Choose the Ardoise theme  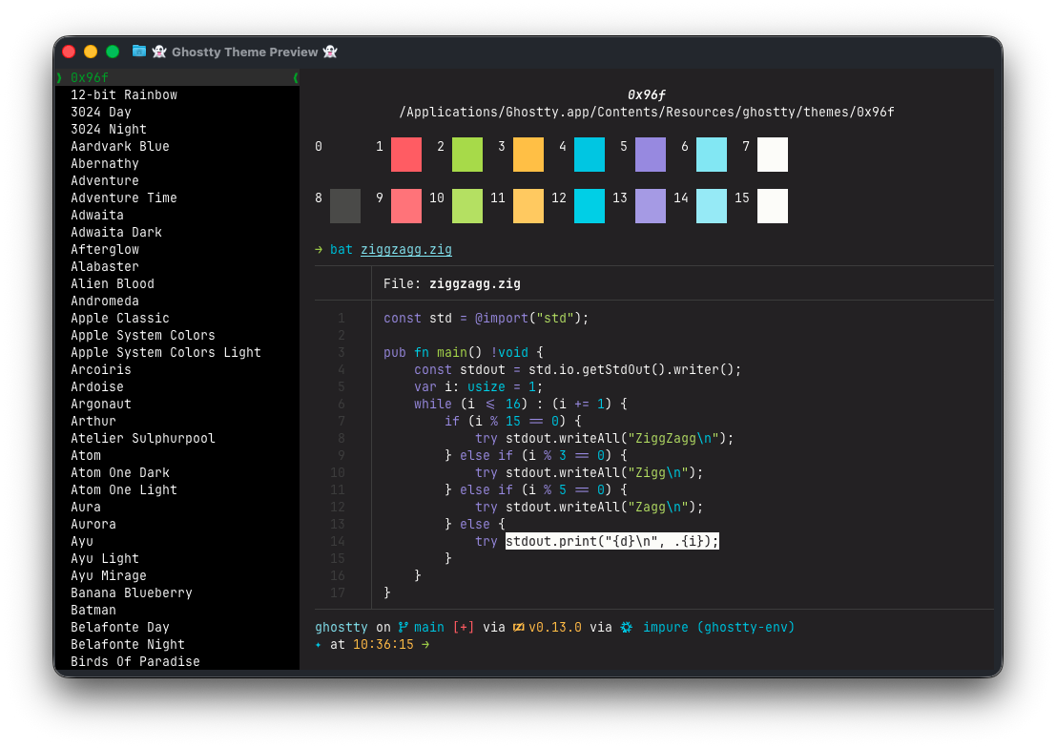click(97, 386)
